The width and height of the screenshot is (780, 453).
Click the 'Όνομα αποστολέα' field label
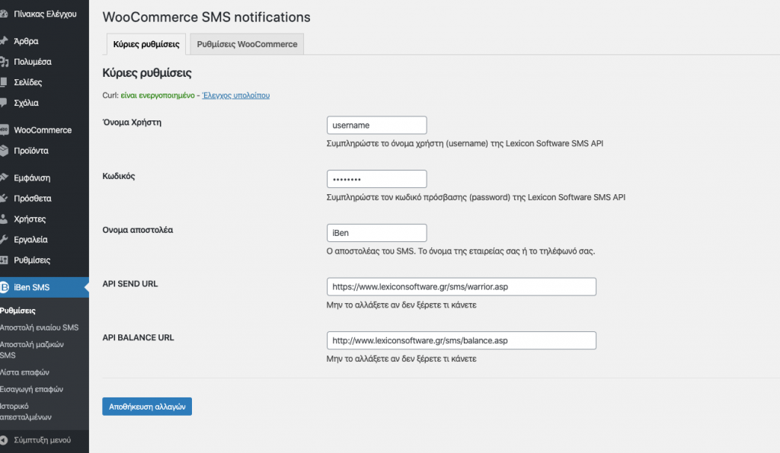pyautogui.click(x=138, y=230)
